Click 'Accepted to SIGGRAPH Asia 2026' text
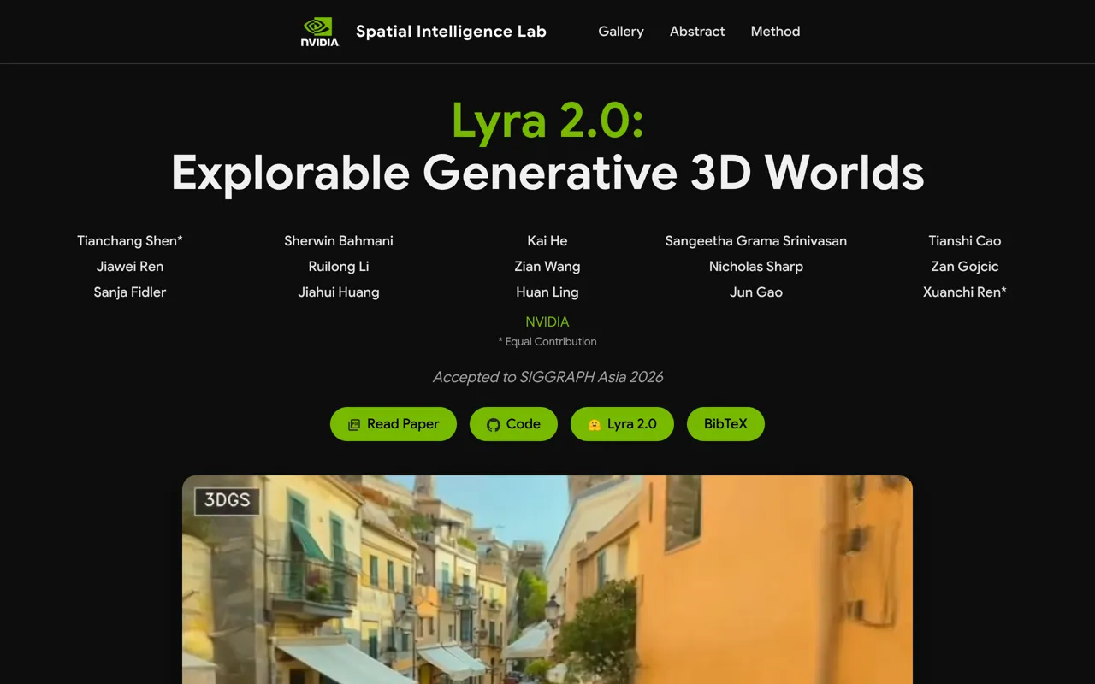 (547, 377)
